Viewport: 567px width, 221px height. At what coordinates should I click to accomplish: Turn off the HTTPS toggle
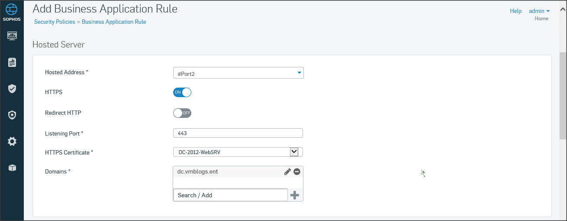point(182,92)
